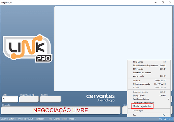Click the 'Vendedor' status bar entry
Screen dimensions: 174x122
41,119
